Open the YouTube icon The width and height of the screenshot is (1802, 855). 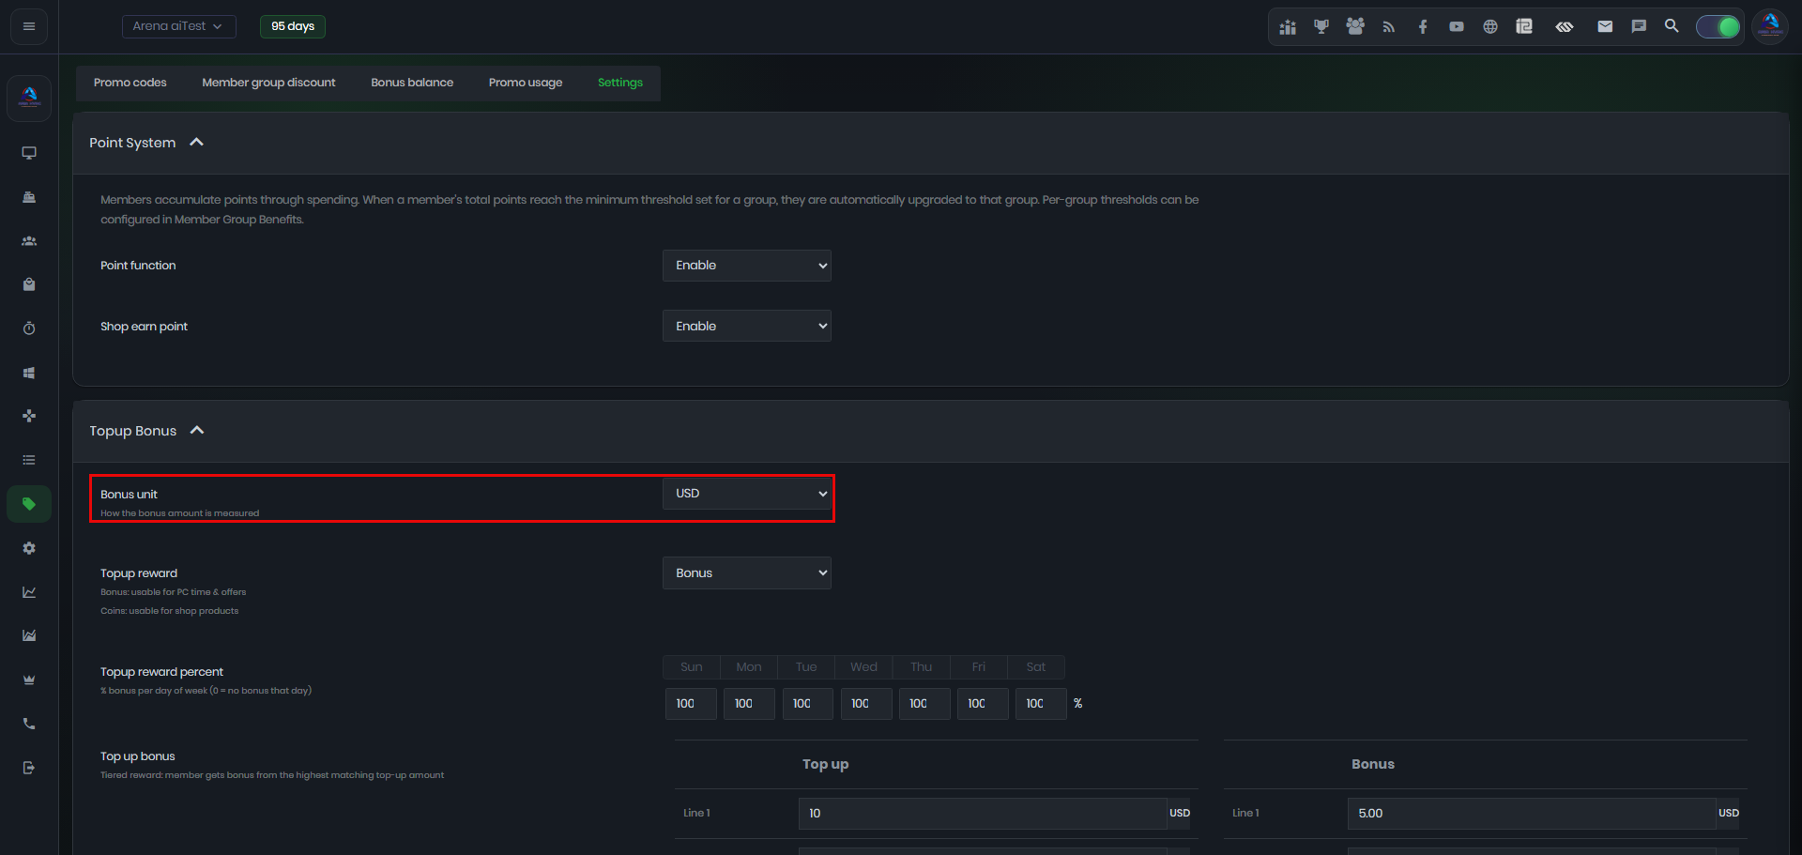click(1457, 27)
